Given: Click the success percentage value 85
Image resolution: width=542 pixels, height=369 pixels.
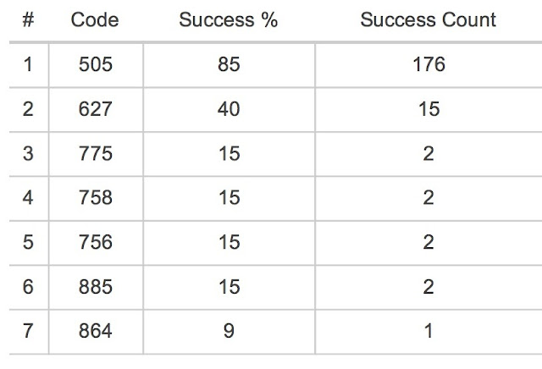Looking at the screenshot, I should pos(229,65).
